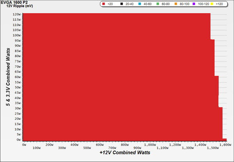Click the 25w y-axis label

(18, 114)
